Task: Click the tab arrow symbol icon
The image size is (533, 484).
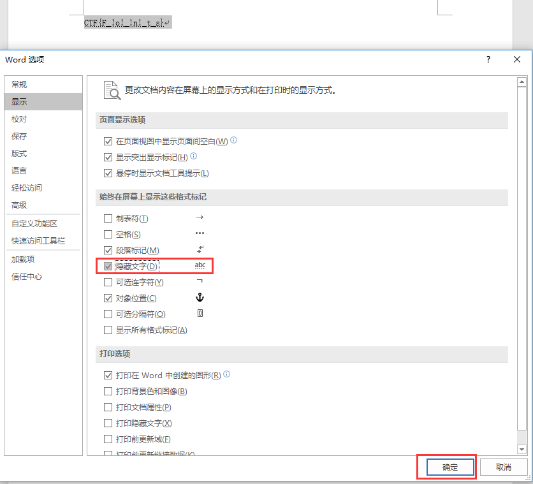Action: tap(200, 218)
